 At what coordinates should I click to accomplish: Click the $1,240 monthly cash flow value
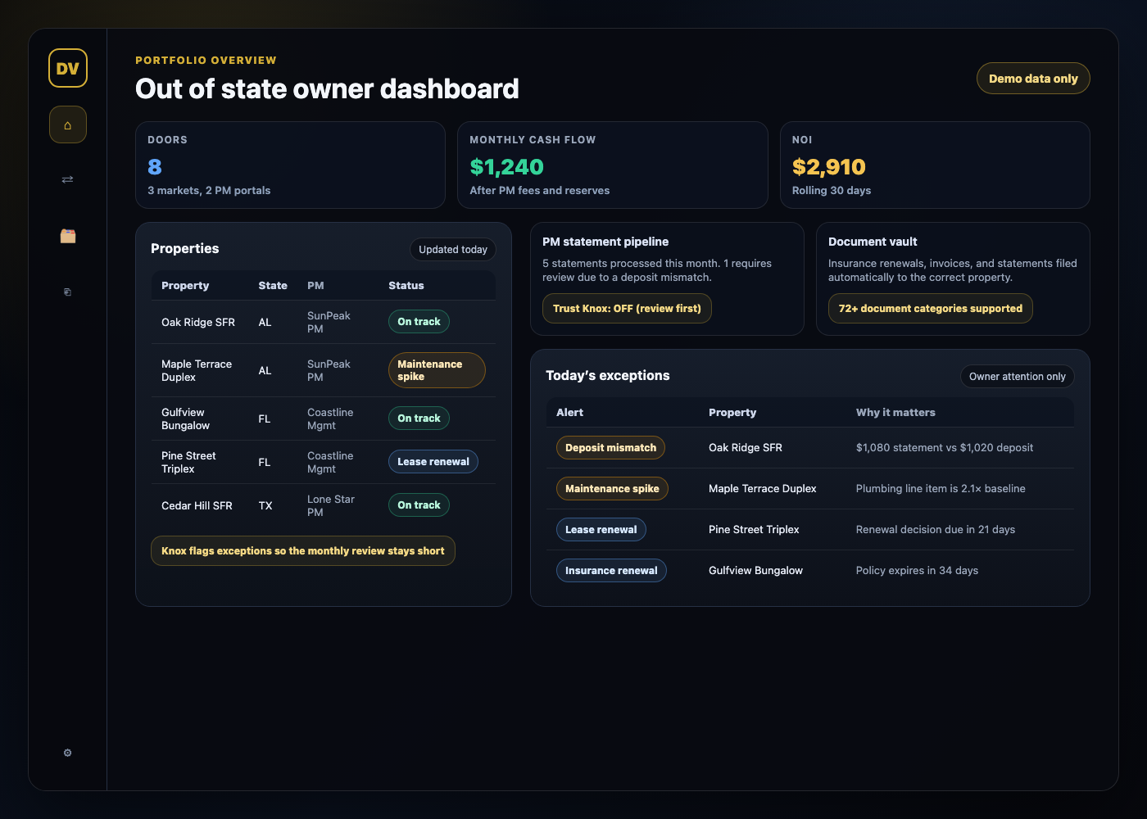(x=506, y=167)
